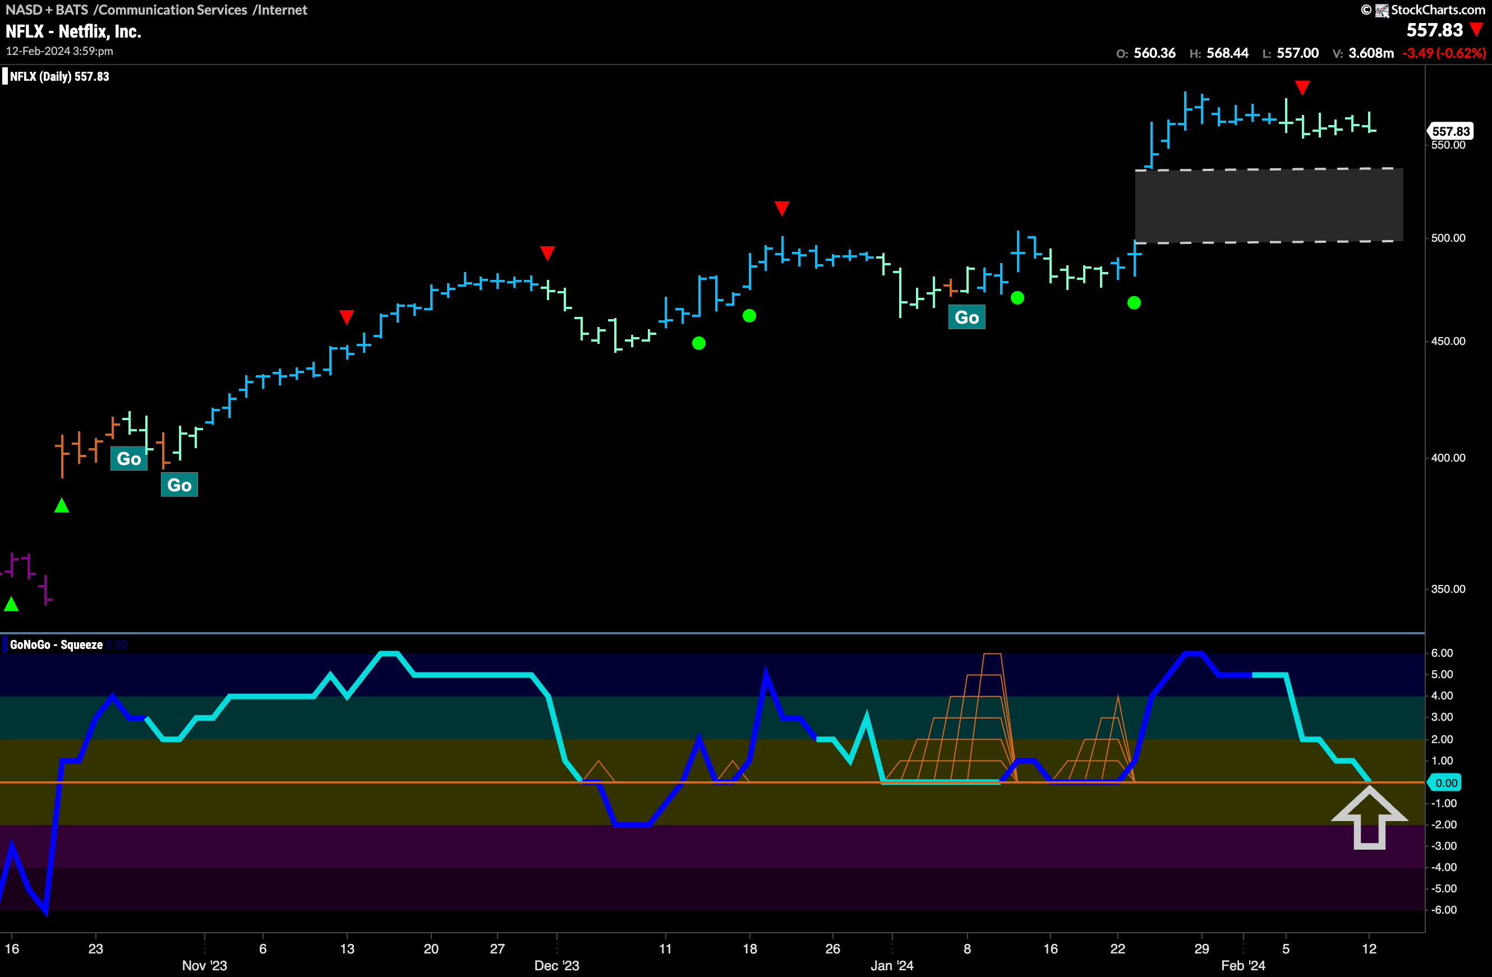Click the blue bar icon beside GoNoGo - Squeeze

pos(5,644)
